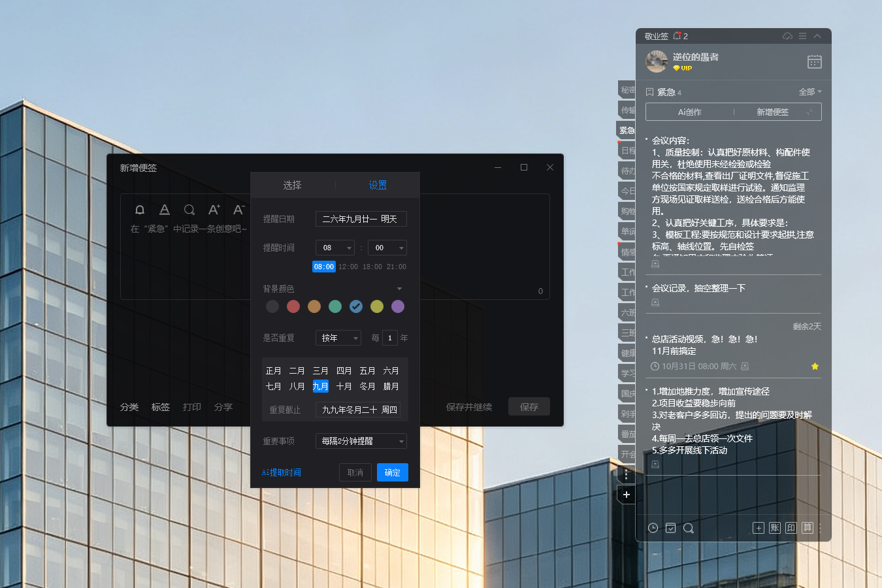Open the hamburger menu in 敬业签 header
Image resolution: width=882 pixels, height=588 pixels.
802,36
